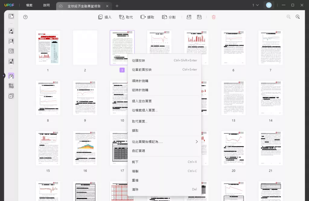Select the highlighter comment tool in sidebar
Image resolution: width=309 pixels, height=201 pixels.
11,31
